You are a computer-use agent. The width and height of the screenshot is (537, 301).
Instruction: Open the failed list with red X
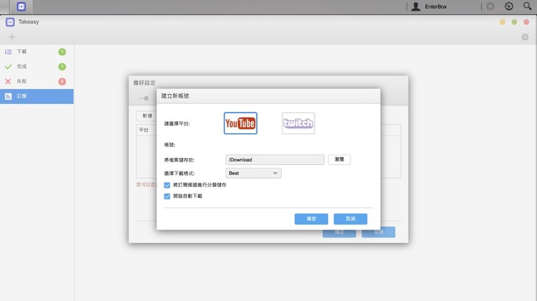(x=37, y=81)
